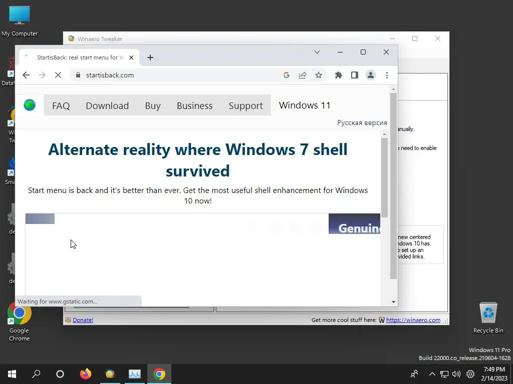Open the settings gear in system tray
513x384 pixels.
click(470, 374)
